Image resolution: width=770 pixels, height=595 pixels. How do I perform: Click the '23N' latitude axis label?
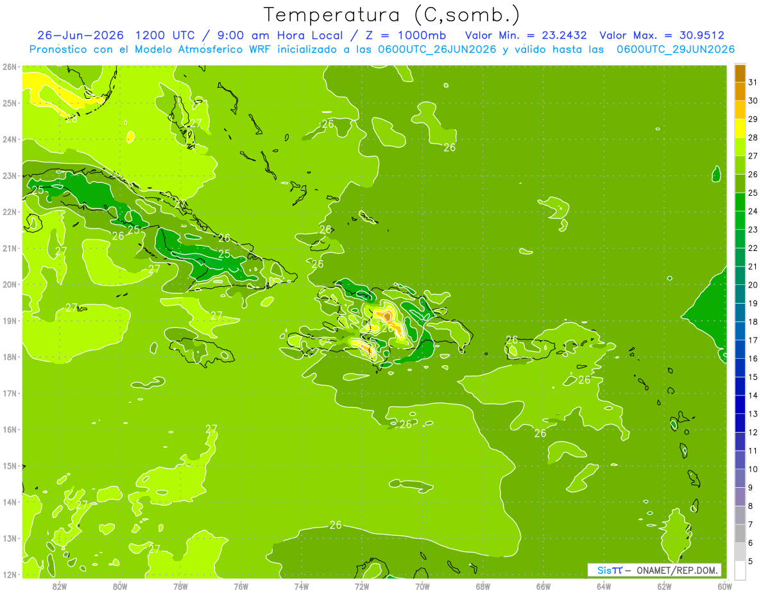click(x=10, y=175)
